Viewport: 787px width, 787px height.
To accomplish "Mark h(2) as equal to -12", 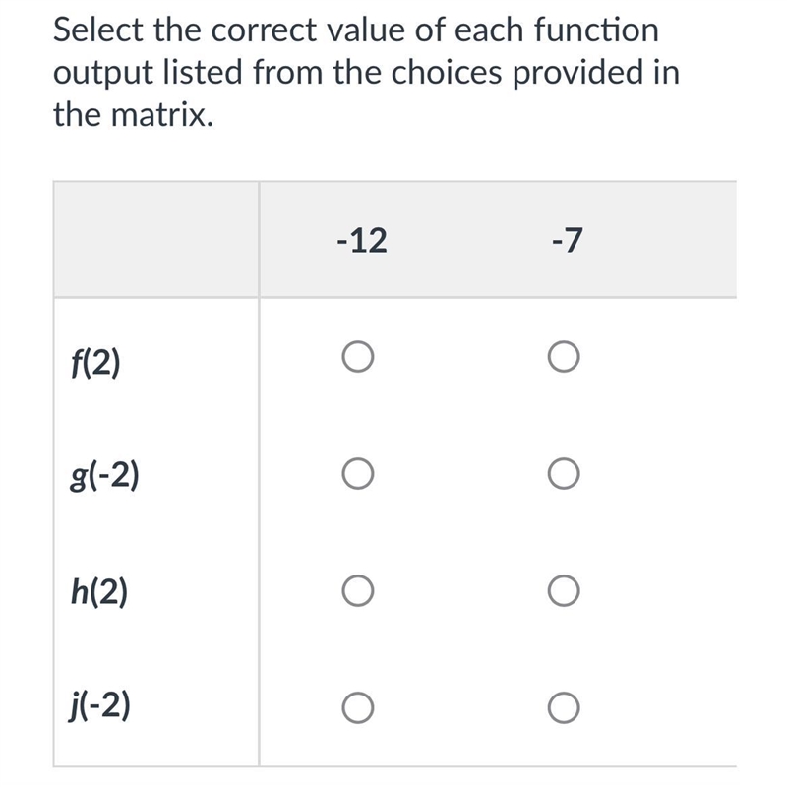I will click(x=357, y=591).
